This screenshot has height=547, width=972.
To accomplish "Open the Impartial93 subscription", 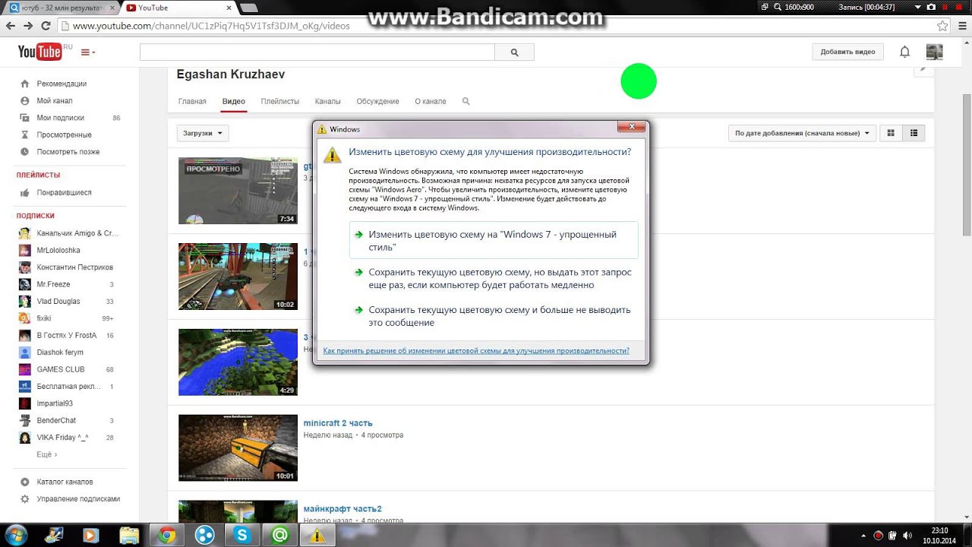I will (55, 403).
